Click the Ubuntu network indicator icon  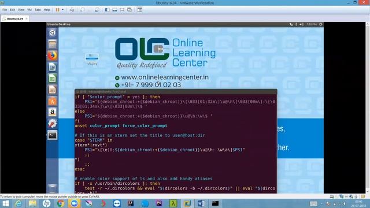(x=291, y=24)
